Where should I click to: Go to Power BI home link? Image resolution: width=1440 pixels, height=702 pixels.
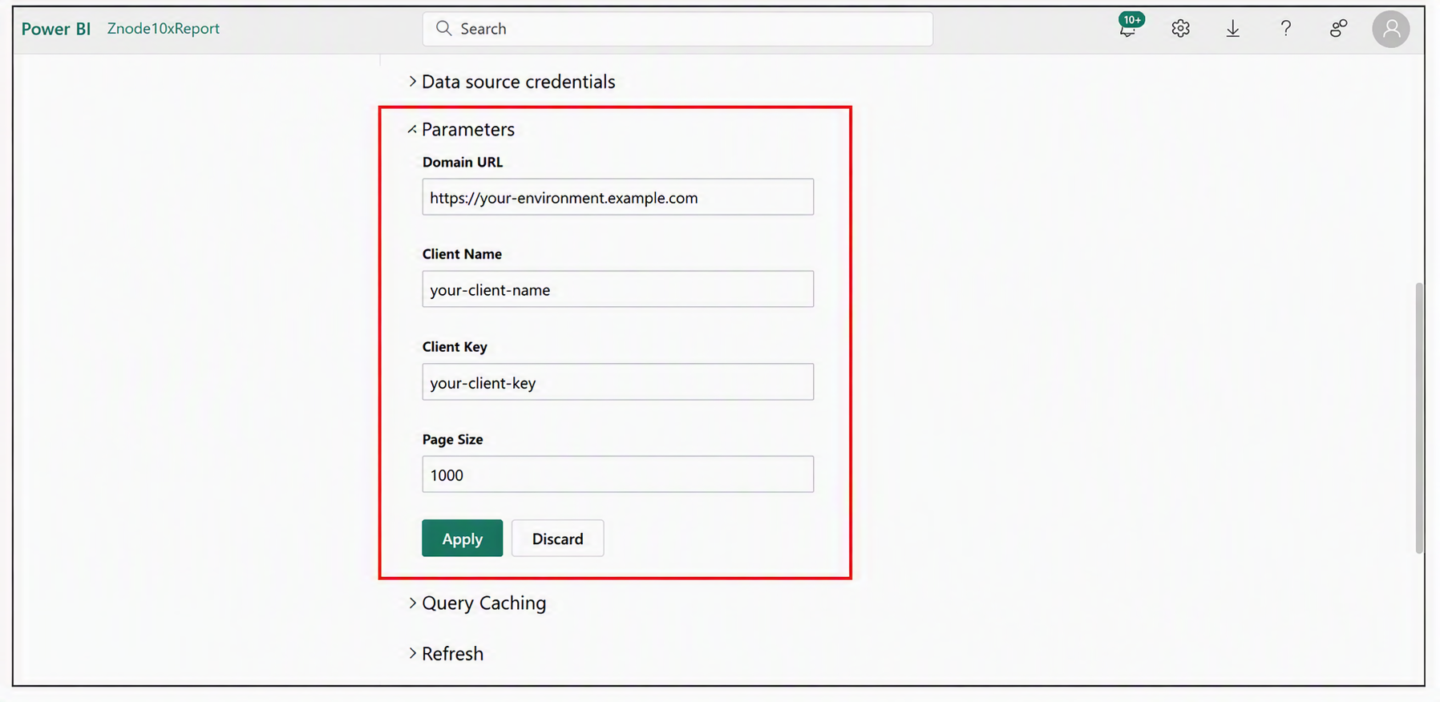click(x=56, y=29)
